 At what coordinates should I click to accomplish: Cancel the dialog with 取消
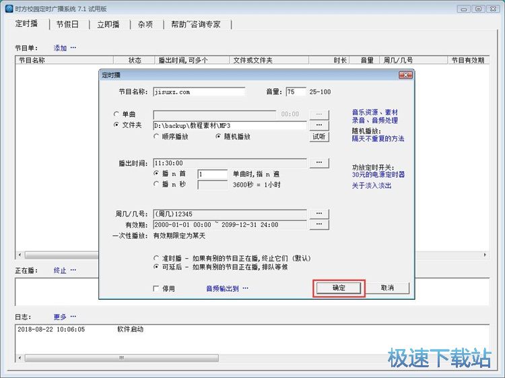387,288
